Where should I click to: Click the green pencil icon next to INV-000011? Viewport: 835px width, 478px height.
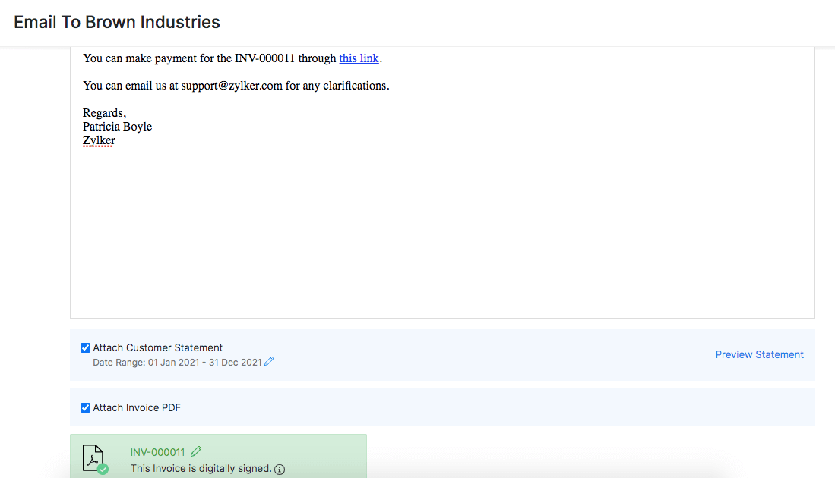pyautogui.click(x=197, y=451)
